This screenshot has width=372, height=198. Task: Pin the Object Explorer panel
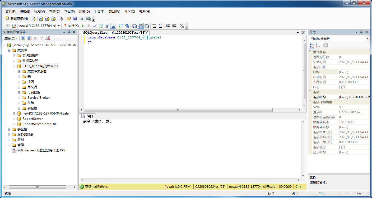[69, 32]
